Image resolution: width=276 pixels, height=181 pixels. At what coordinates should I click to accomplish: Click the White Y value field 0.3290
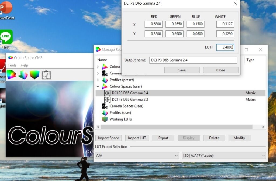[225, 34]
